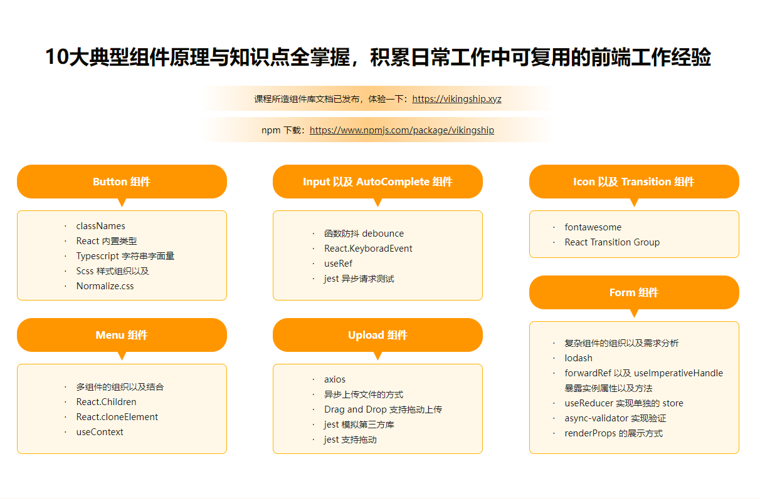Click the Menu 组件 orange header
Image resolution: width=760 pixels, height=499 pixels.
pyautogui.click(x=122, y=335)
